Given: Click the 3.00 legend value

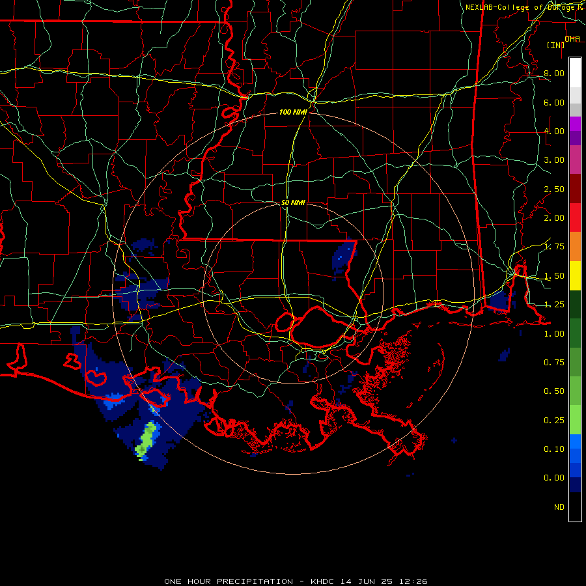Looking at the screenshot, I should point(554,160).
